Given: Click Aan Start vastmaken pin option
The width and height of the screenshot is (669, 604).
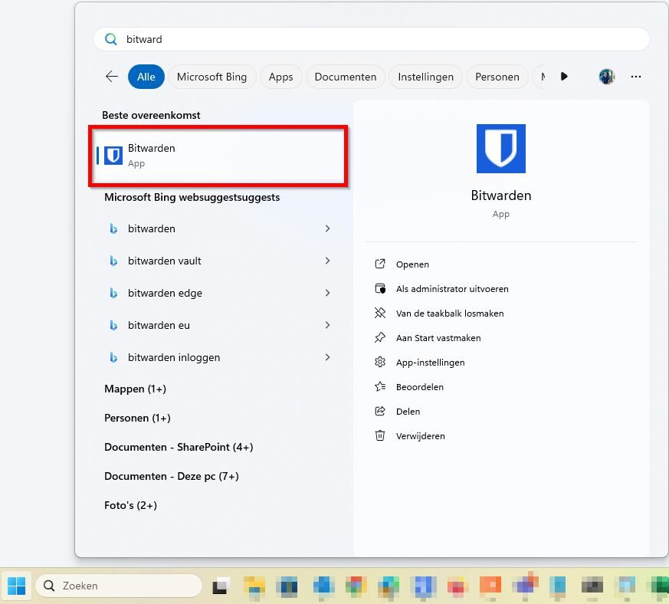Looking at the screenshot, I should pyautogui.click(x=438, y=338).
